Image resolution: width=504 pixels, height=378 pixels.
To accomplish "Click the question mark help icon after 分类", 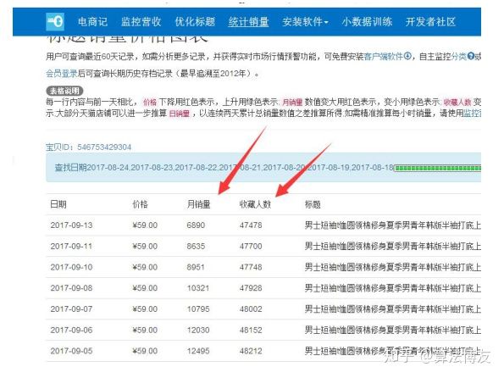I will [x=471, y=56].
